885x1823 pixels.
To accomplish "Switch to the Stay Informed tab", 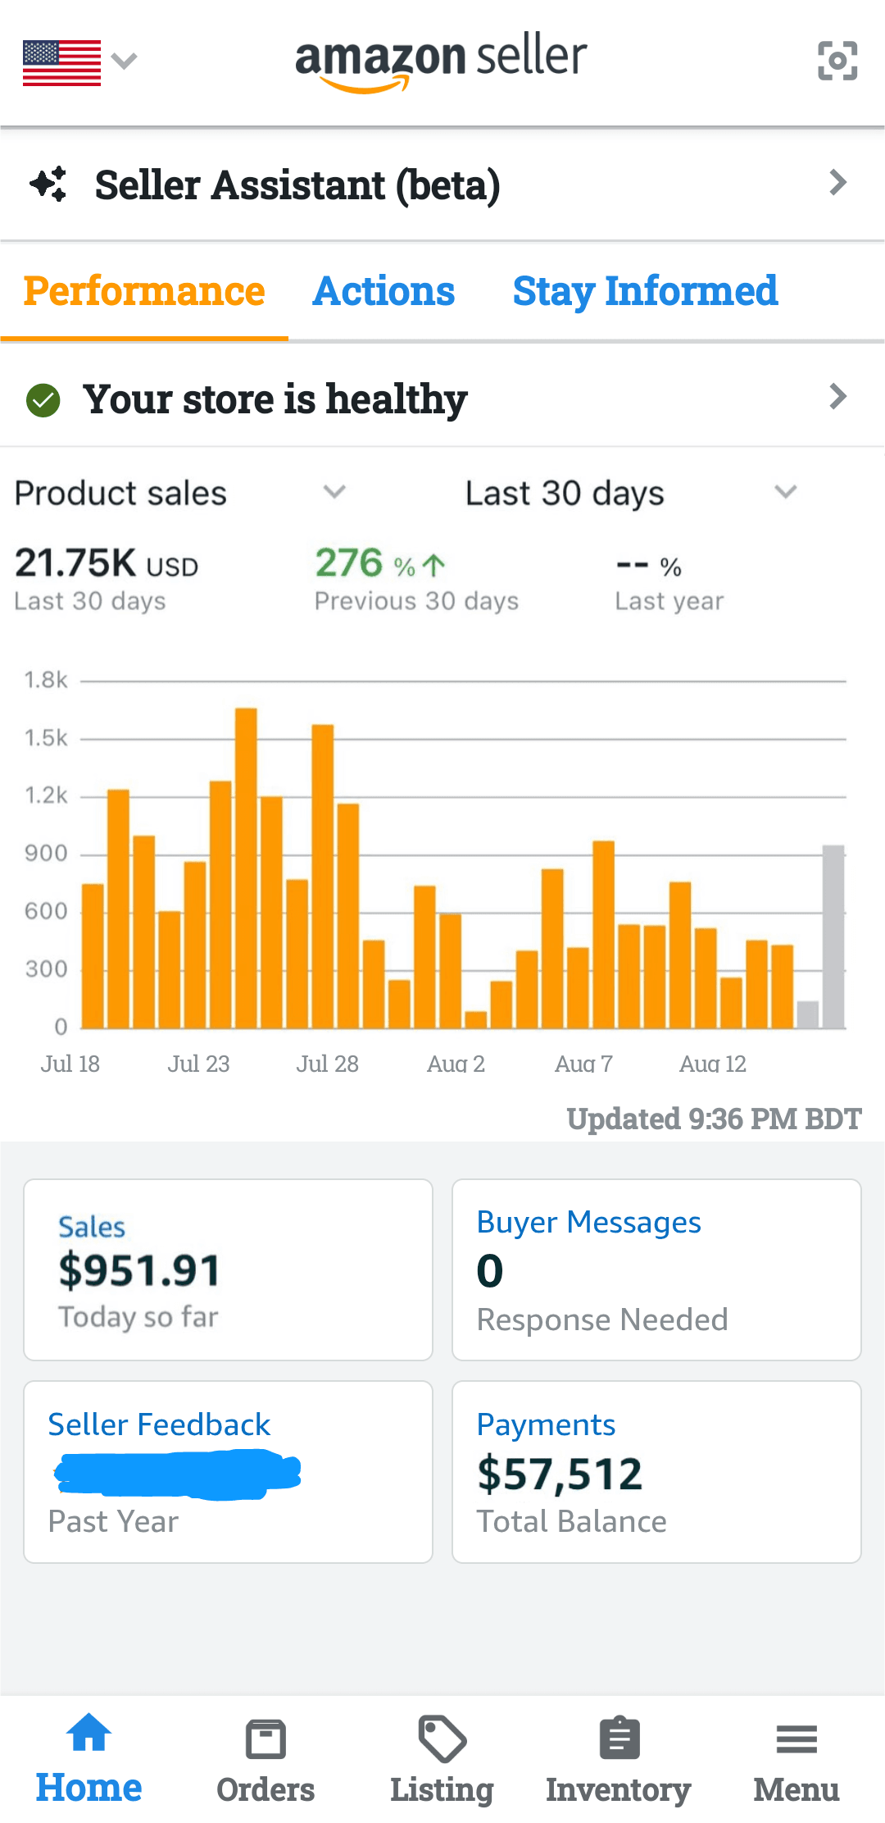I will point(645,291).
